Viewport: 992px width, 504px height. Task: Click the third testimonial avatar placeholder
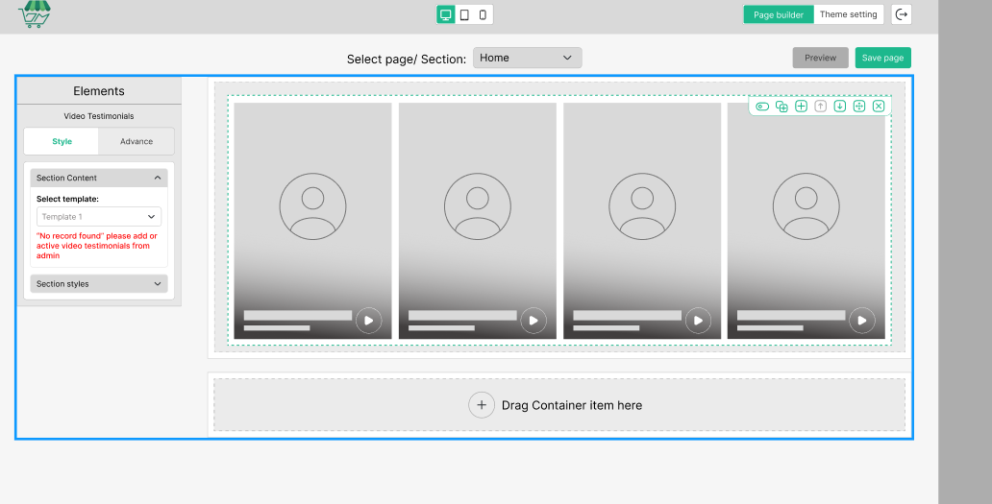coord(642,206)
